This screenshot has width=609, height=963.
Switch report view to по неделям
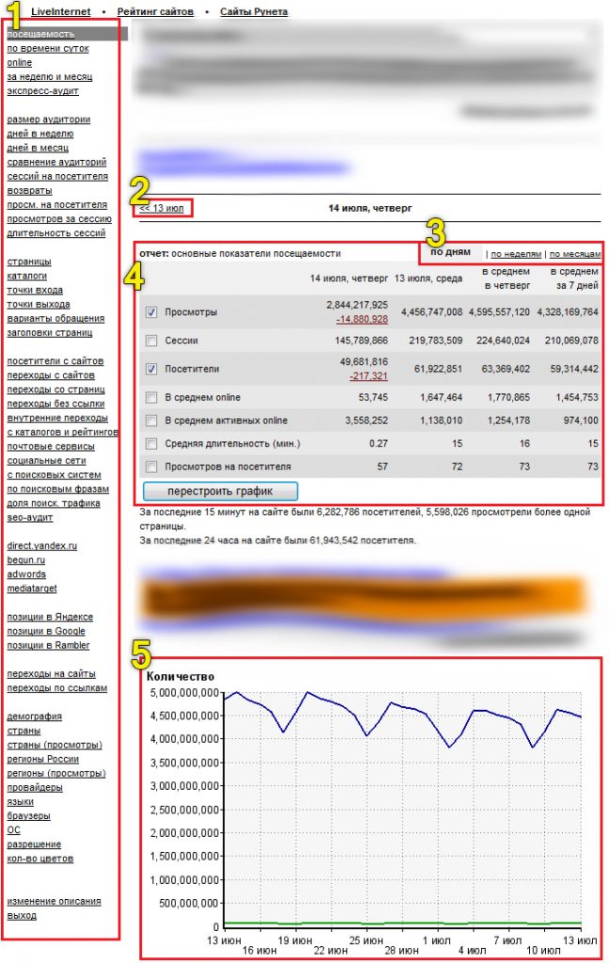(x=516, y=254)
